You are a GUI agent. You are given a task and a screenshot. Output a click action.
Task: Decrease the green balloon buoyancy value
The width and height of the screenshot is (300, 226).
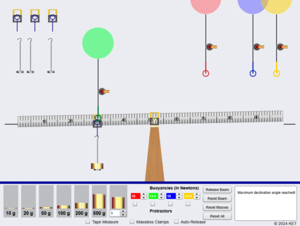point(162,198)
